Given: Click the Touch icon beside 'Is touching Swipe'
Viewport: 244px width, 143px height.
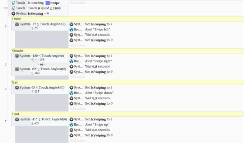Looking at the screenshot, I should click(x=14, y=3).
